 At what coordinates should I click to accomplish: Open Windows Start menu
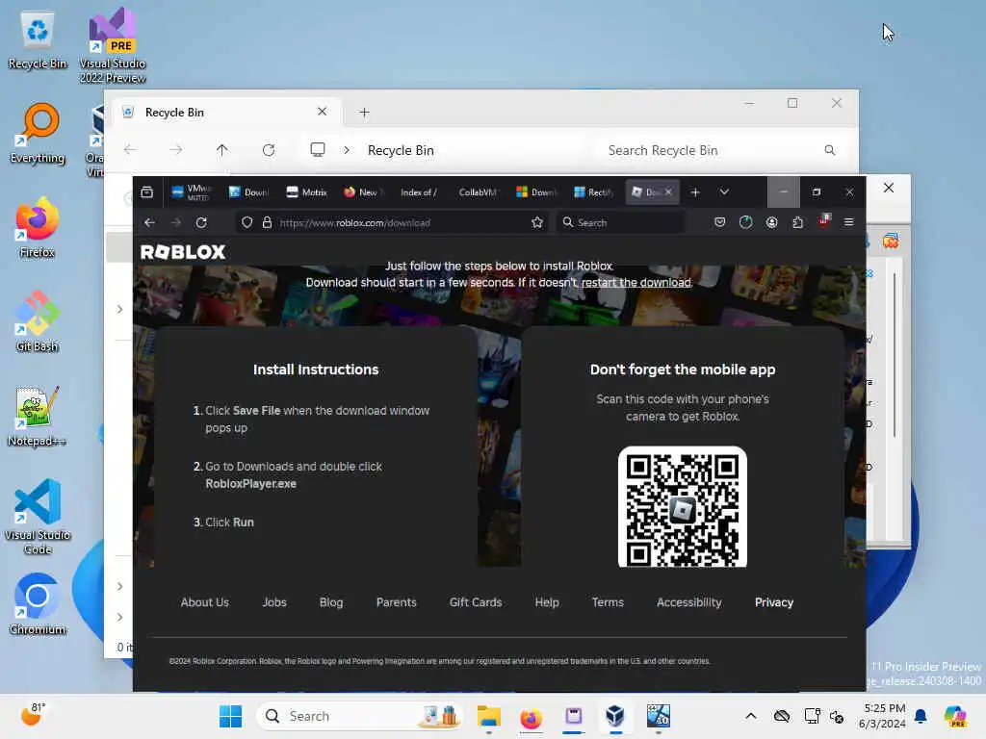[x=231, y=716]
